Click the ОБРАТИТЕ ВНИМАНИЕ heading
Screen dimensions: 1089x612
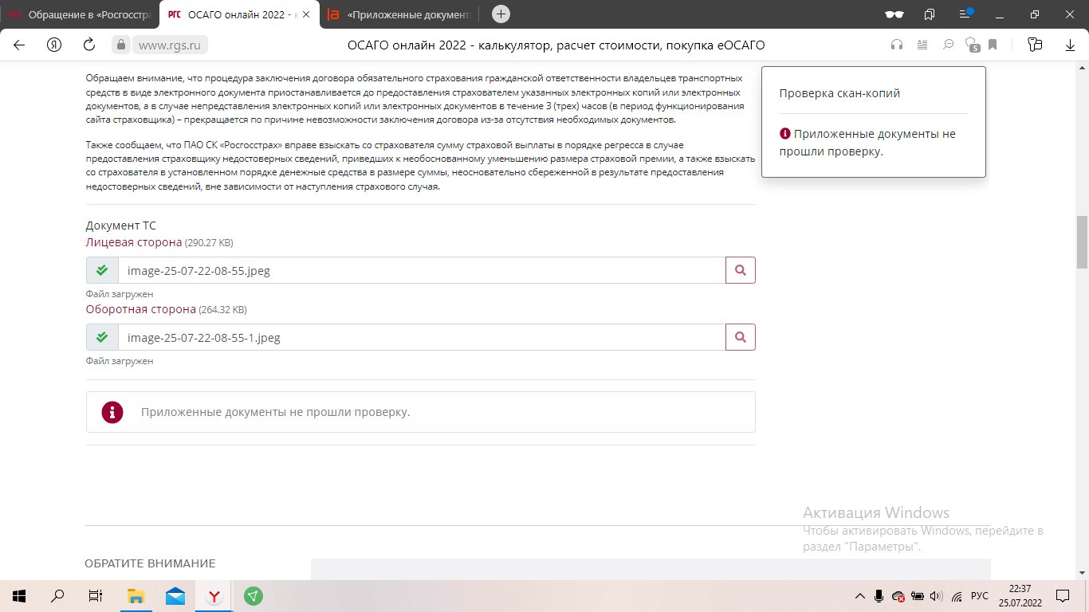(x=150, y=563)
